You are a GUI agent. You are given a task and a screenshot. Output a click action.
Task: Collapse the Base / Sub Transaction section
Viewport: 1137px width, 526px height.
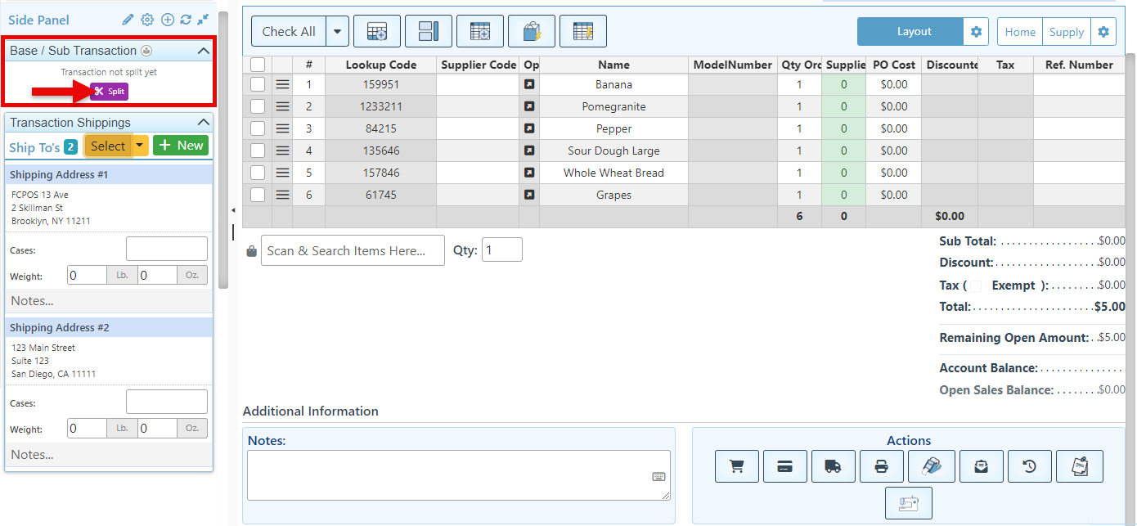tap(204, 51)
